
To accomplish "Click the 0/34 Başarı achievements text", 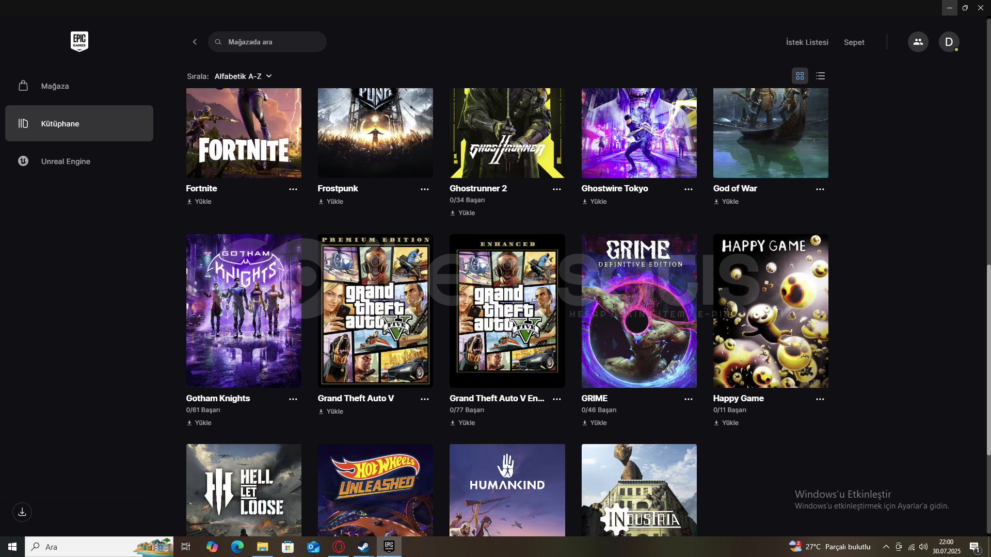I will [467, 200].
